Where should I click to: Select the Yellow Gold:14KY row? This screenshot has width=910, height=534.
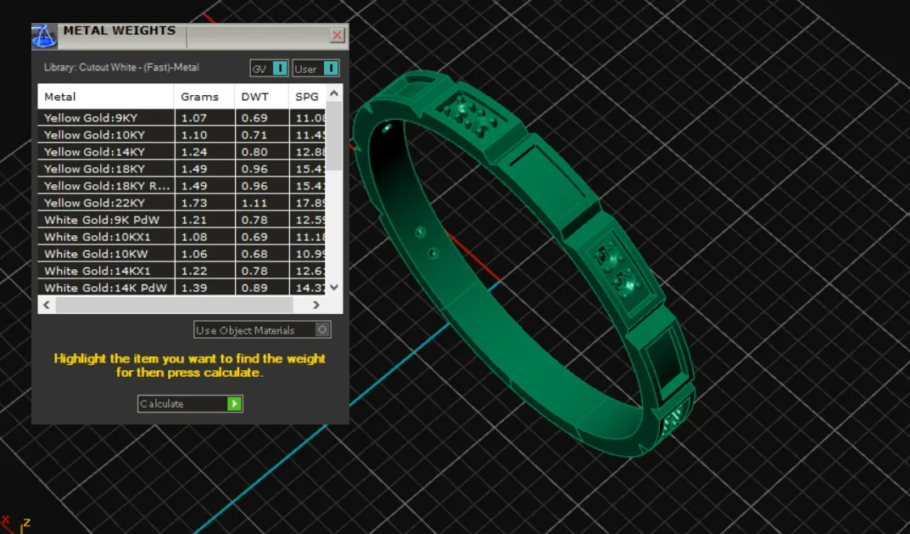(x=181, y=152)
